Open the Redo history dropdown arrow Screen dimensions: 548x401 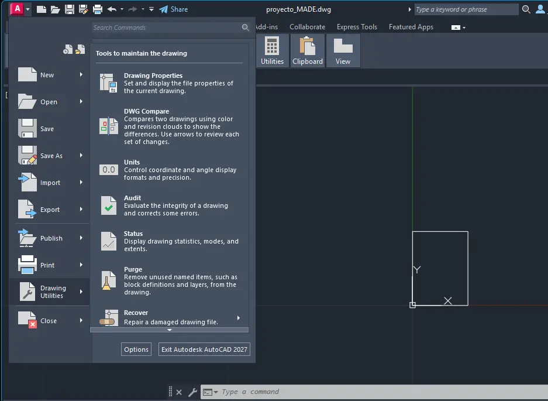(x=143, y=9)
